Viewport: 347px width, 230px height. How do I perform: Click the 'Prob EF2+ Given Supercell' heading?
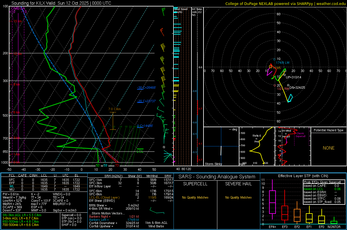(x=322, y=182)
